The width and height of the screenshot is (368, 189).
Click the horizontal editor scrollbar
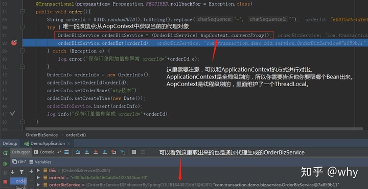[x=194, y=129]
